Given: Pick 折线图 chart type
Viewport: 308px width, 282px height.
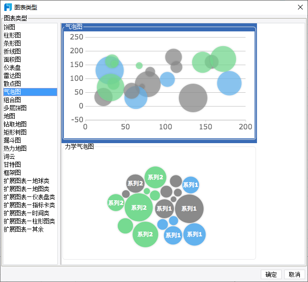Looking at the screenshot, I should pyautogui.click(x=30, y=51).
